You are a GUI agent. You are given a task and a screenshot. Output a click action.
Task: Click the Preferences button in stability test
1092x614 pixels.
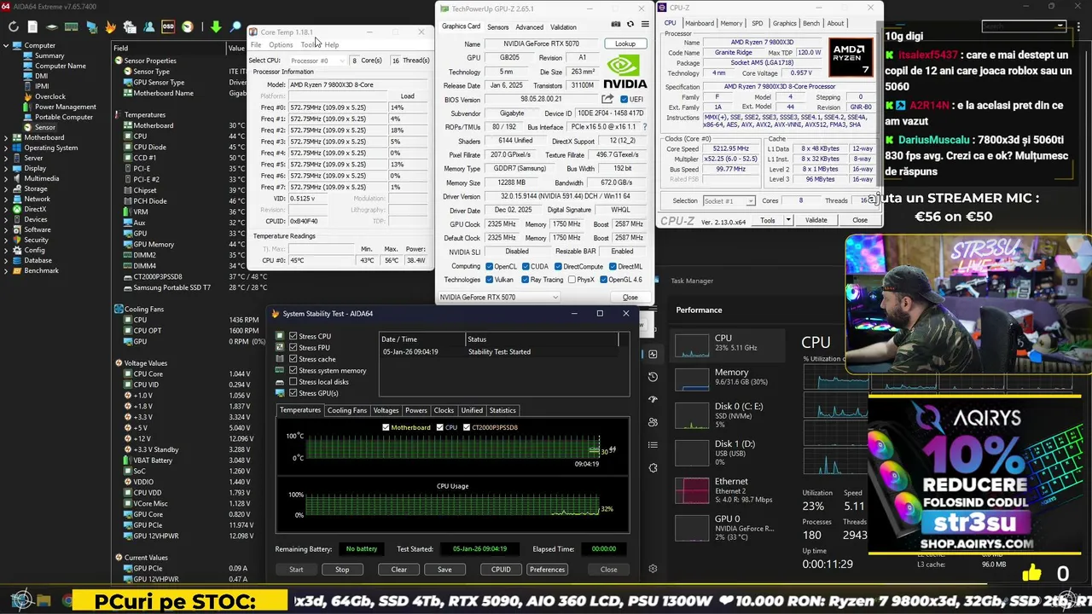click(x=547, y=569)
